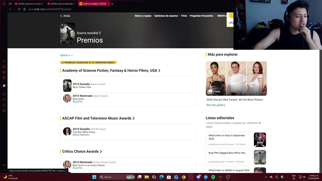Open Best Thriller Film poster thumbnail

pos(67,86)
